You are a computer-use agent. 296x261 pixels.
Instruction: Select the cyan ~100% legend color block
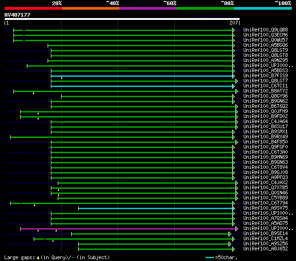point(262,8)
